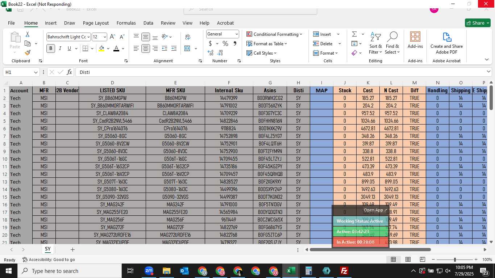Click the Wrap Text icon

point(188,37)
